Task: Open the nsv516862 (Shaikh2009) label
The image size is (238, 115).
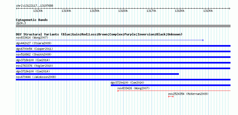Action: tap(34, 54)
